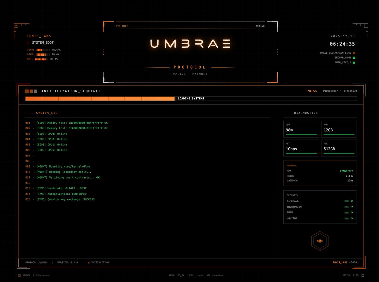Click the LATENCY value 12ms
Image resolution: width=379 pixels, height=282 pixels.
click(350, 181)
